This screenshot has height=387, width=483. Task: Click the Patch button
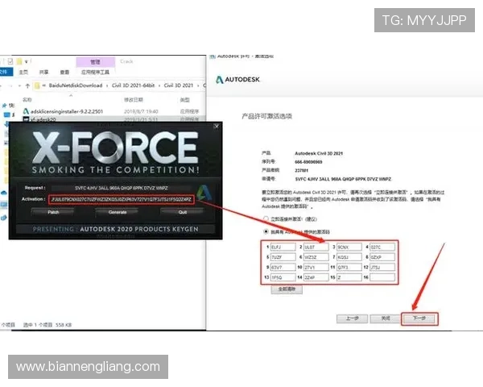point(53,212)
